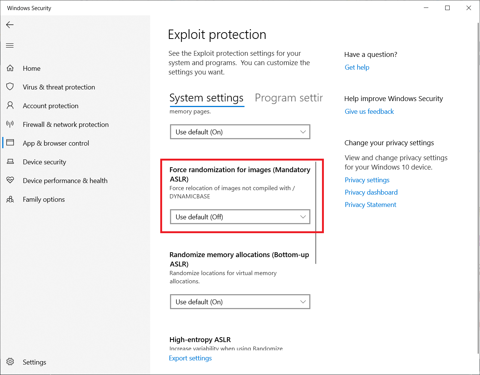Toggle the hamburger navigation menu icon
This screenshot has width=480, height=375.
[10, 46]
